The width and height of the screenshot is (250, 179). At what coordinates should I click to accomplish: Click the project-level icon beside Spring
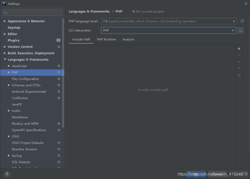[x=59, y=156]
